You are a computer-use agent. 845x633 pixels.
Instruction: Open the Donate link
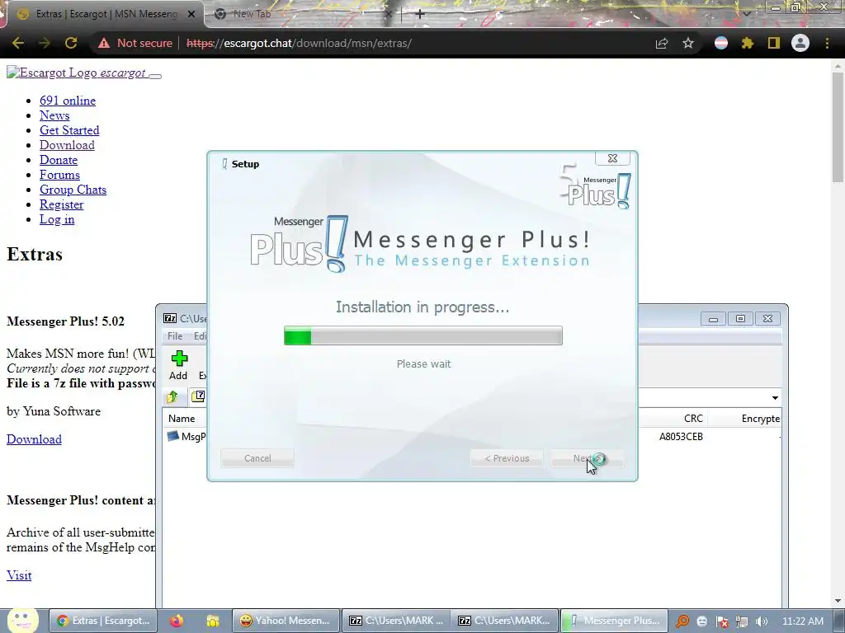[59, 160]
